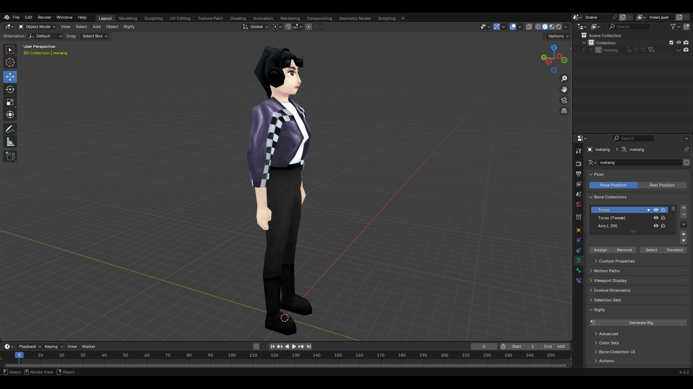Select the Rotate tool in toolbar
Image resolution: width=693 pixels, height=389 pixels.
(x=10, y=89)
